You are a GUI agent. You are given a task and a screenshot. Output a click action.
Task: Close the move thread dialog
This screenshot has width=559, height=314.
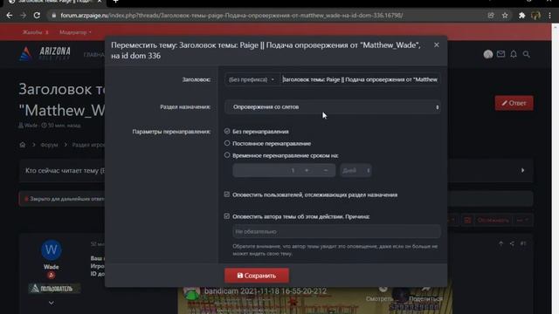(x=437, y=44)
